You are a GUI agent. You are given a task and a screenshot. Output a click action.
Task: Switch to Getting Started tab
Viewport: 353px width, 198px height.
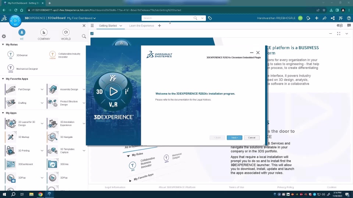(x=108, y=26)
